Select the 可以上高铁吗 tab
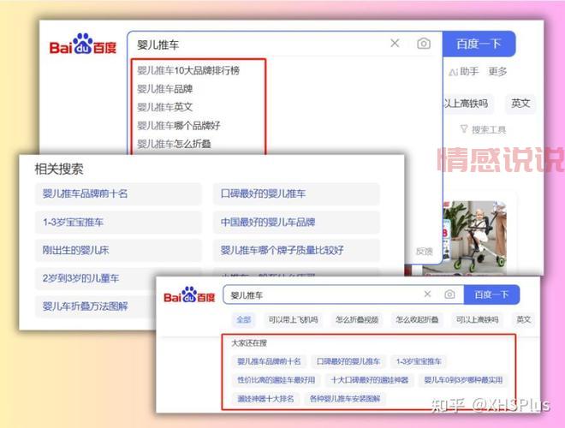This screenshot has height=428, width=565. click(x=477, y=319)
